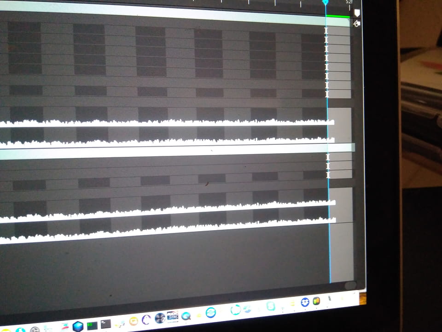The height and width of the screenshot is (332, 442).
Task: Select the last keyframe in lower layer group
Action: tap(328, 175)
